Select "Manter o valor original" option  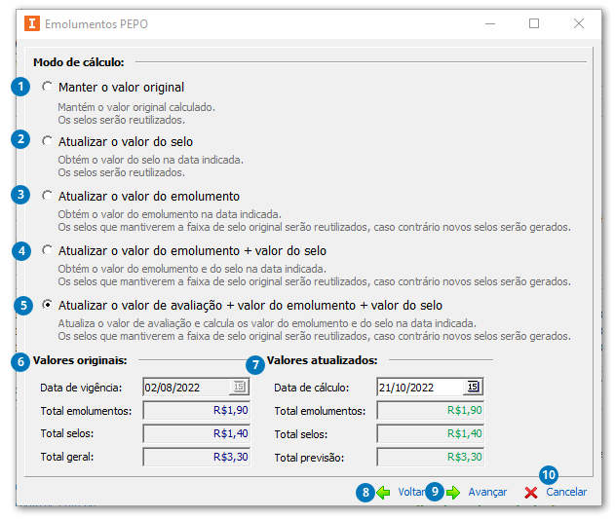tap(47, 87)
